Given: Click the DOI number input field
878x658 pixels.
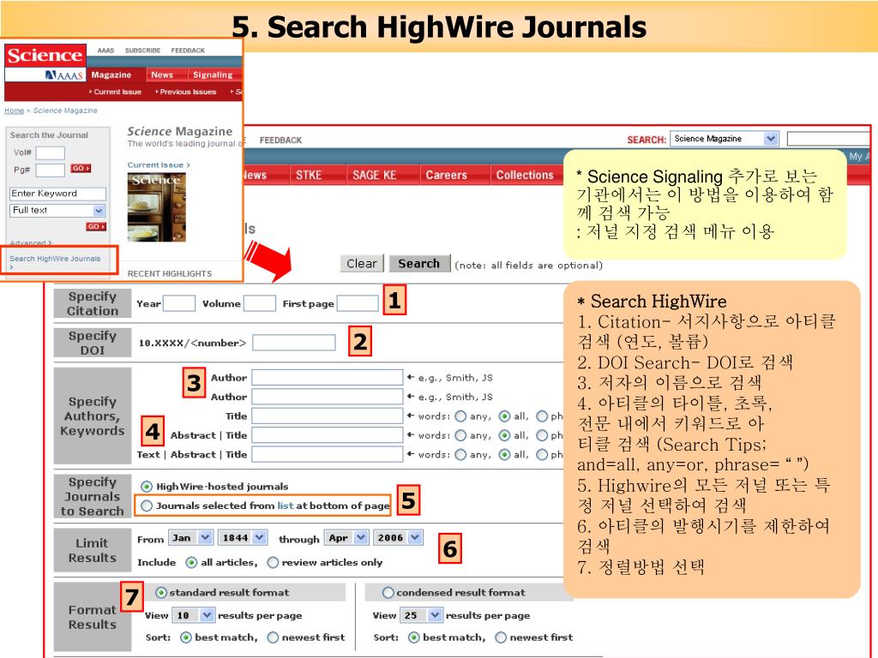Looking at the screenshot, I should pos(294,343).
